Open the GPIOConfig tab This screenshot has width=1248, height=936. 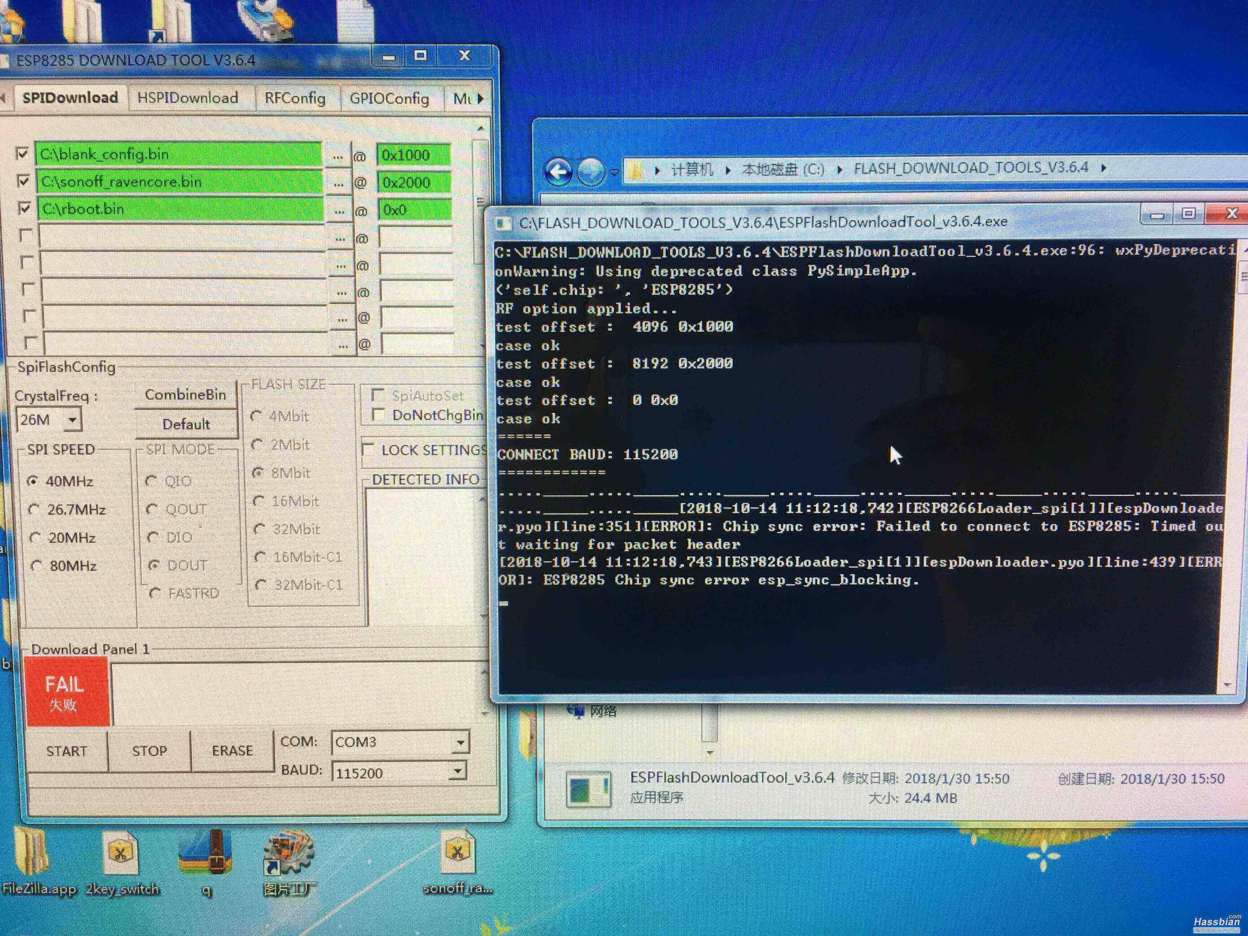(x=389, y=99)
